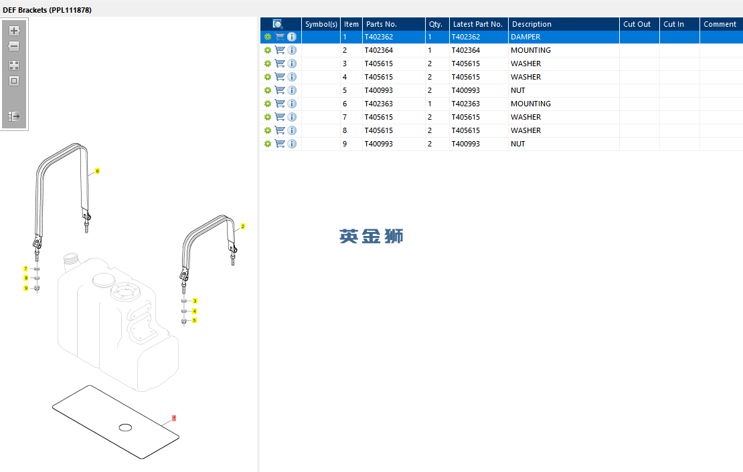Select callout 4 on the diagram

point(194,311)
